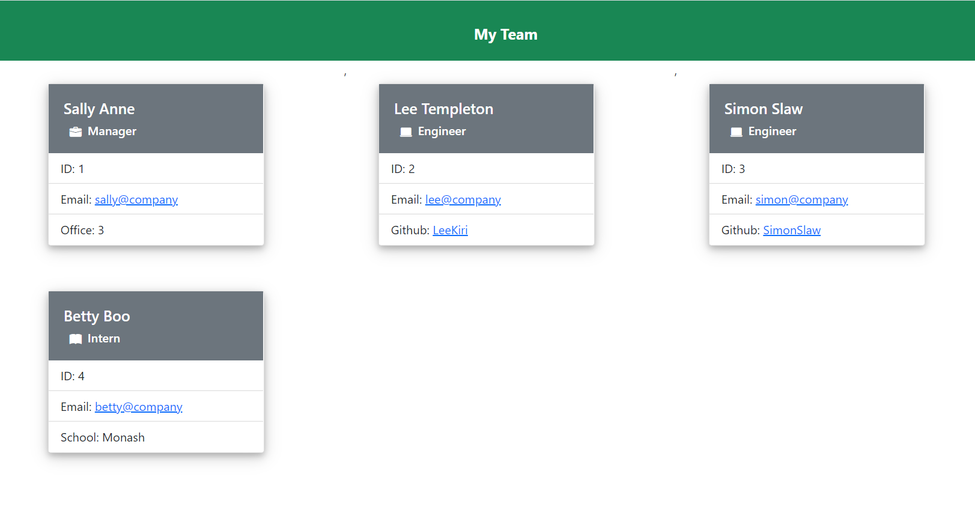The height and width of the screenshot is (513, 975).
Task: Click the ID: 4 row on Betty's card
Action: click(x=156, y=375)
